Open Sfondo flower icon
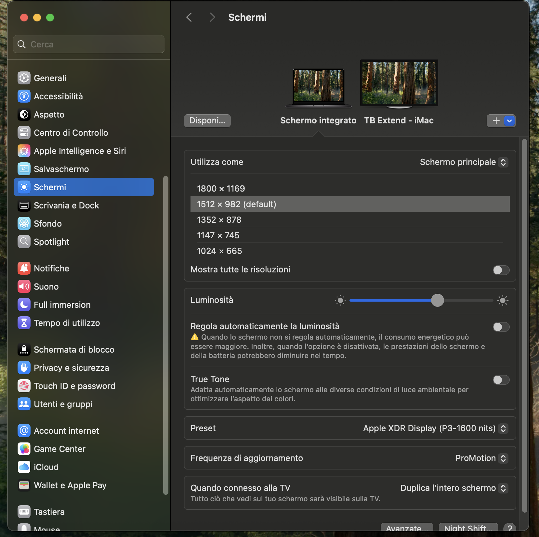This screenshot has width=539, height=537. [24, 223]
